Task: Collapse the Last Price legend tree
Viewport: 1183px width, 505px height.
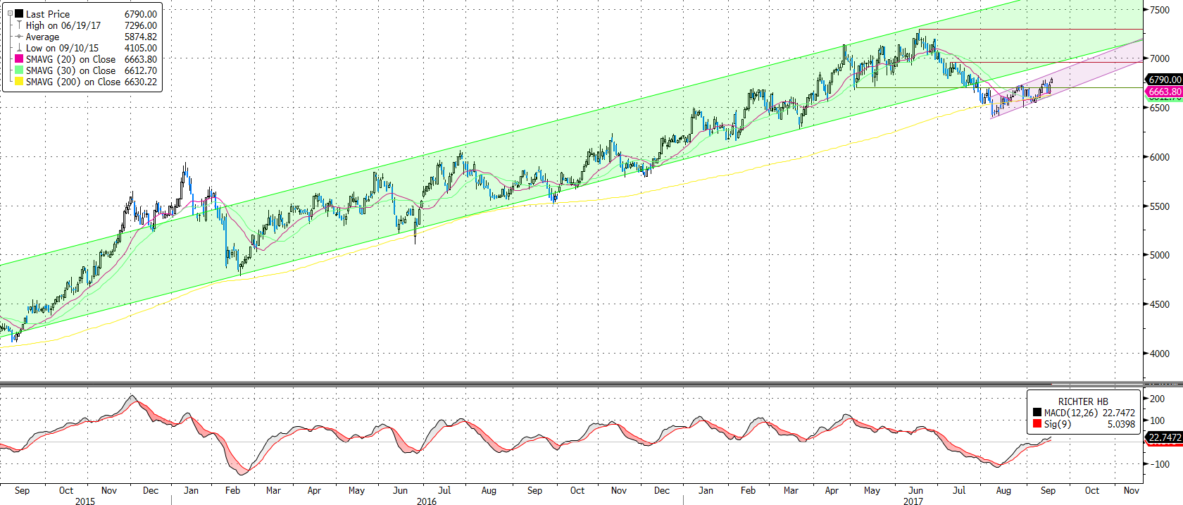Action: [10, 13]
